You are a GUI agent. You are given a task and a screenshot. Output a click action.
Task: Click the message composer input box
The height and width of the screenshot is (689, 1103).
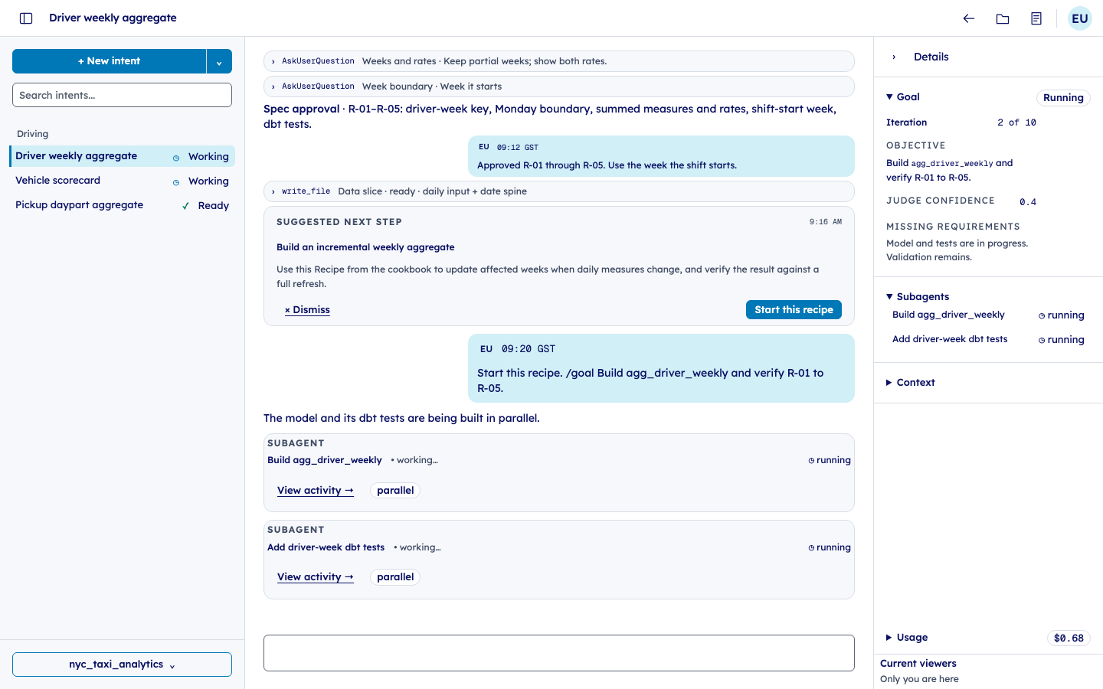558,653
